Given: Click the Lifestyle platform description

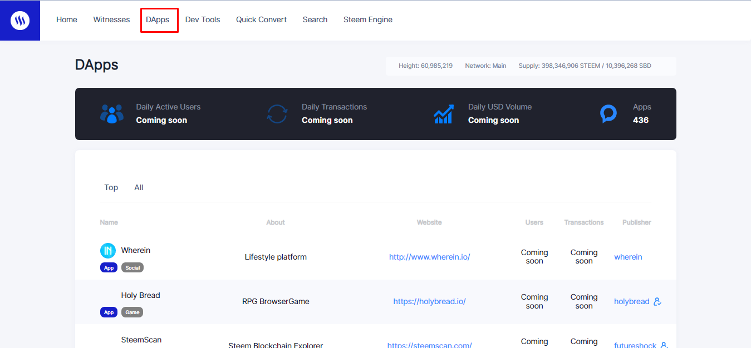Looking at the screenshot, I should point(276,257).
